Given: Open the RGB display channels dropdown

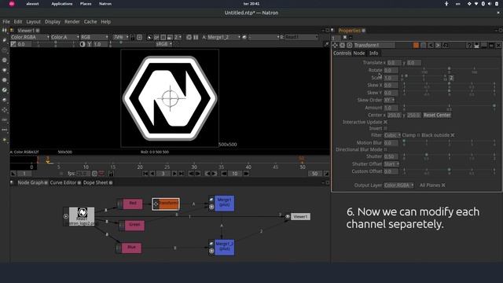Looking at the screenshot, I should pos(94,37).
